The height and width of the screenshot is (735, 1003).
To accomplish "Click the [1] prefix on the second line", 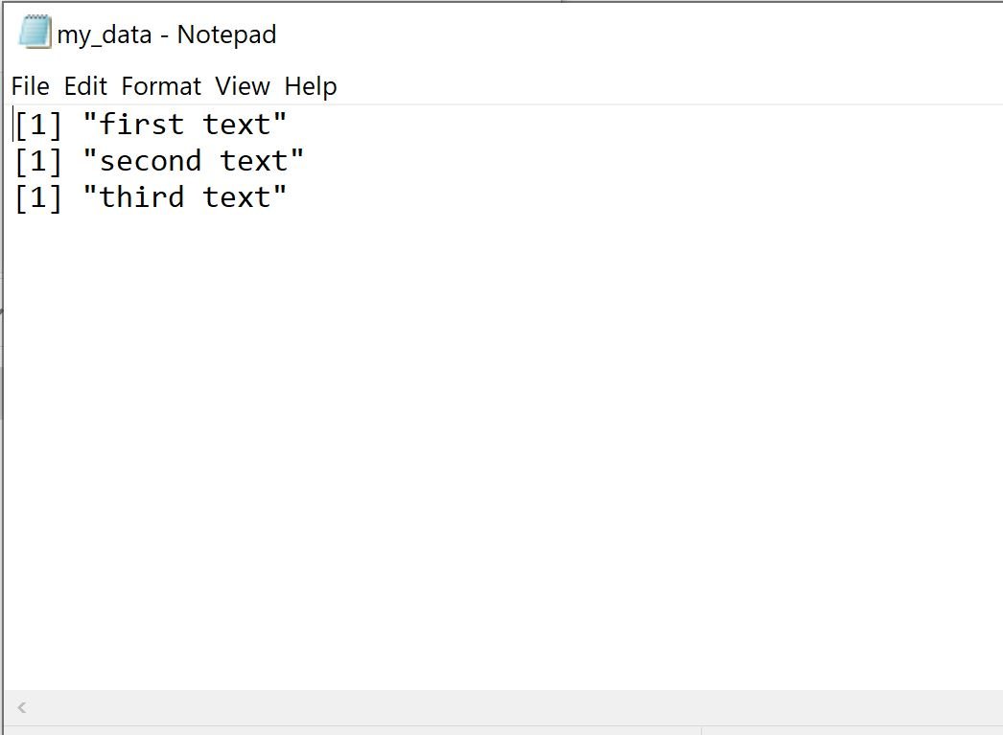I will tap(38, 161).
